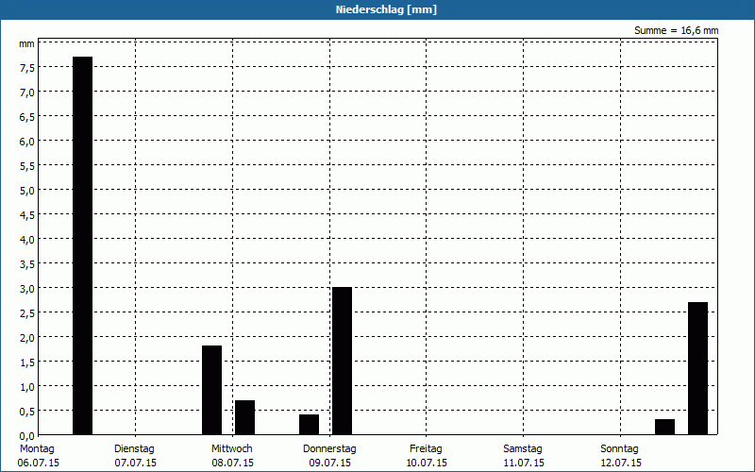Screen dimensions: 755x472
Task: Select the Summe = 16,6 mm label
Action: coord(676,31)
